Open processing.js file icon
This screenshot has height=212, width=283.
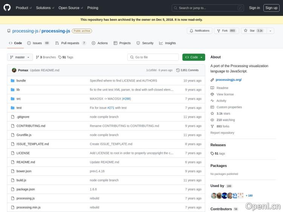(12, 198)
